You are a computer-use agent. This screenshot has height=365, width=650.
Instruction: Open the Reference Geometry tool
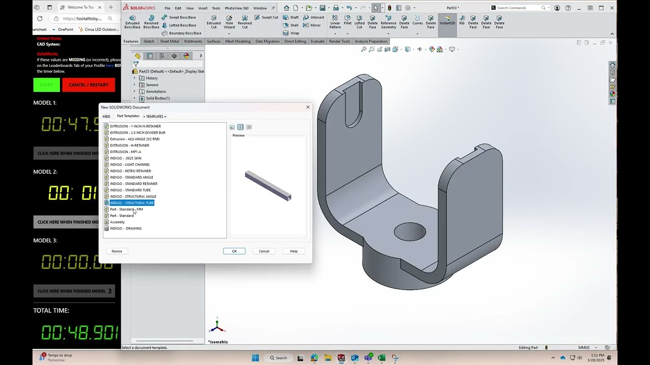tap(388, 22)
